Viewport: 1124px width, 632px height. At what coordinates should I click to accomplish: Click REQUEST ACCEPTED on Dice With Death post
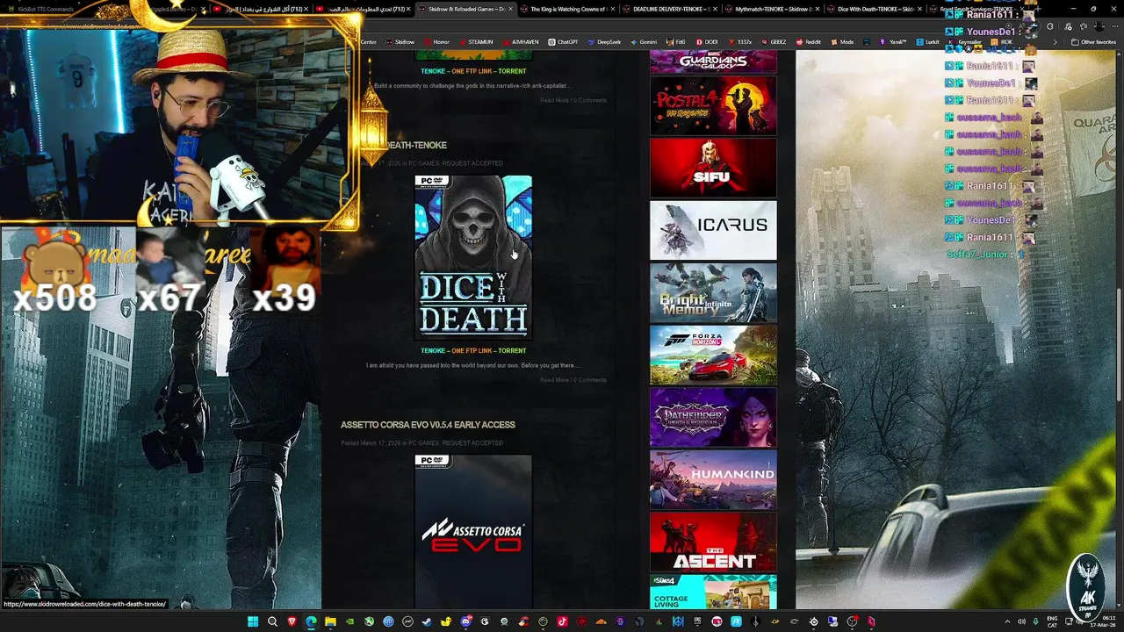472,163
